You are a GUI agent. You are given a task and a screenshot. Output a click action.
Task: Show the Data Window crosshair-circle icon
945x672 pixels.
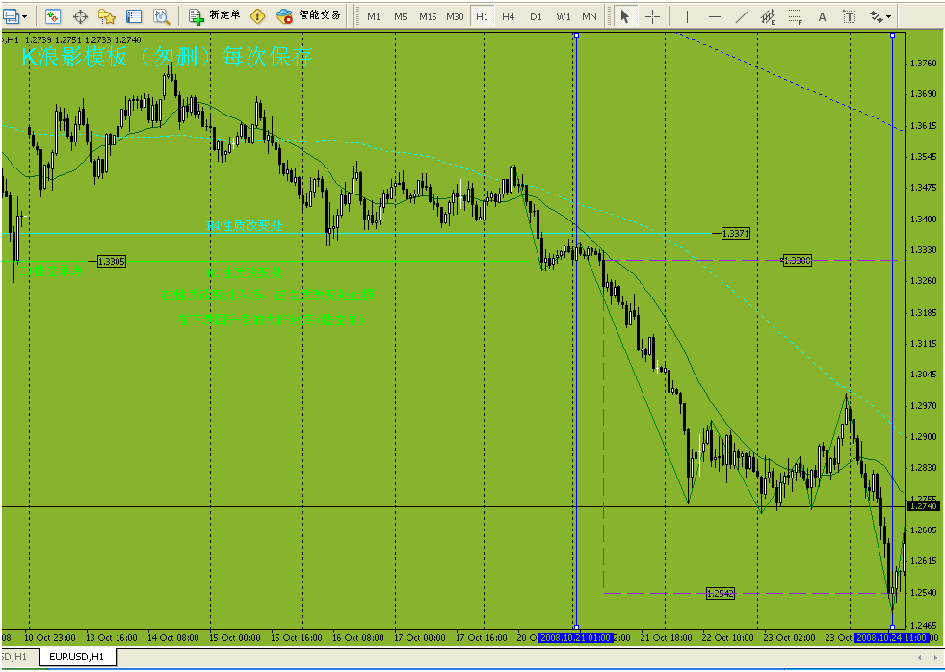[x=80, y=16]
